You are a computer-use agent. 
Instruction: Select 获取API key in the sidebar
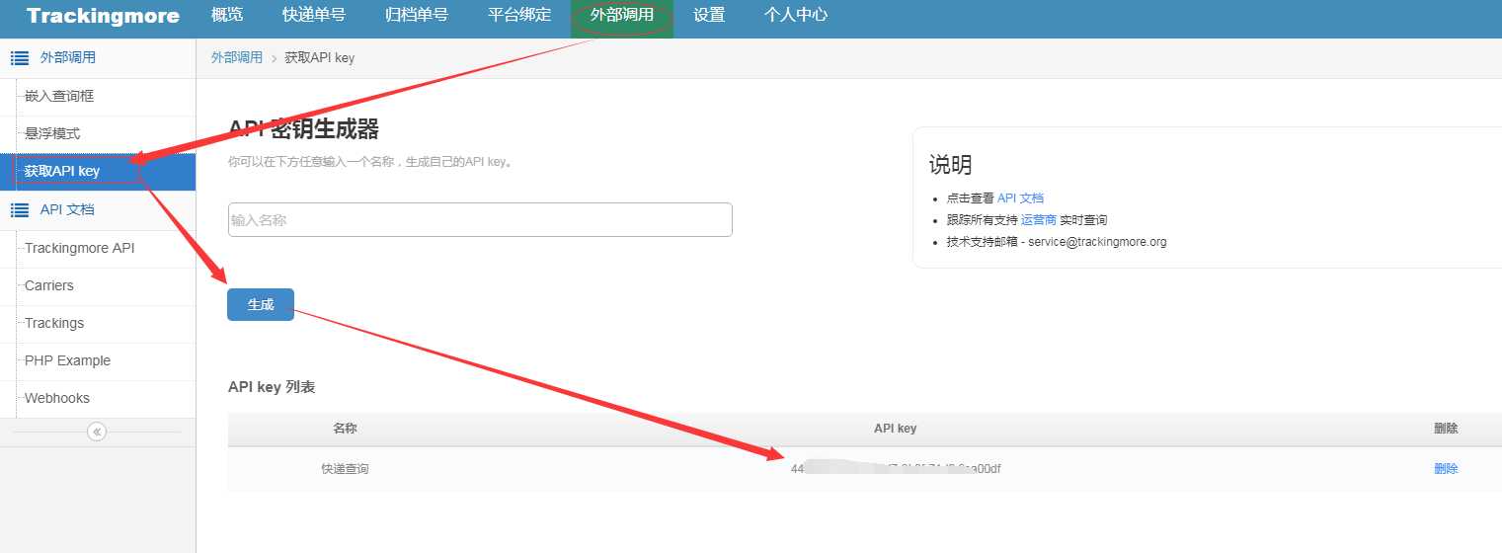tap(98, 172)
